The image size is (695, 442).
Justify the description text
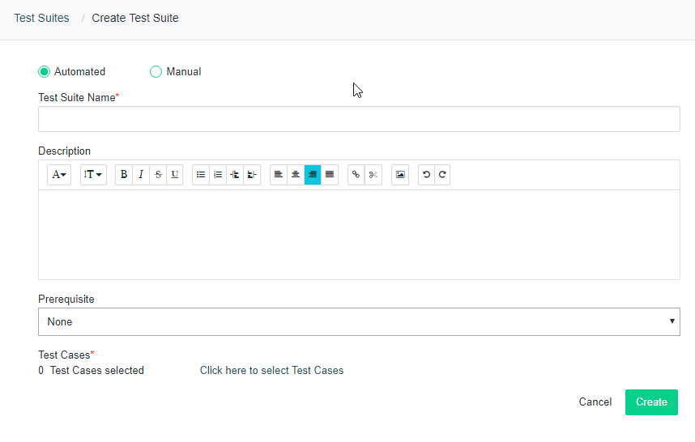[330, 175]
